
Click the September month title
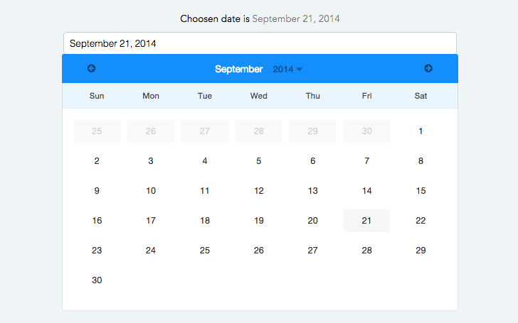click(238, 70)
